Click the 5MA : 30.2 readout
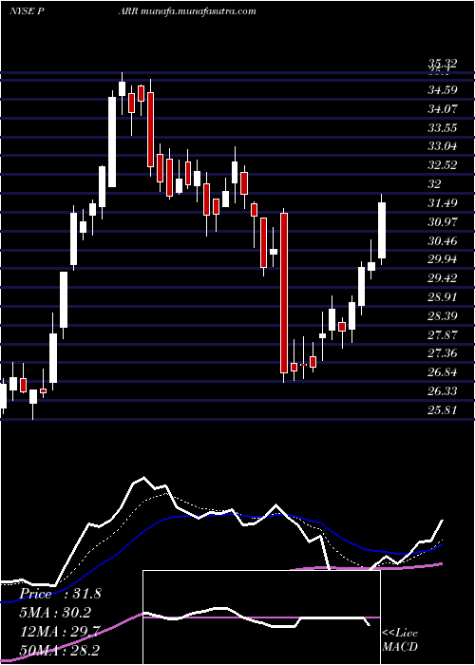 pos(56,613)
